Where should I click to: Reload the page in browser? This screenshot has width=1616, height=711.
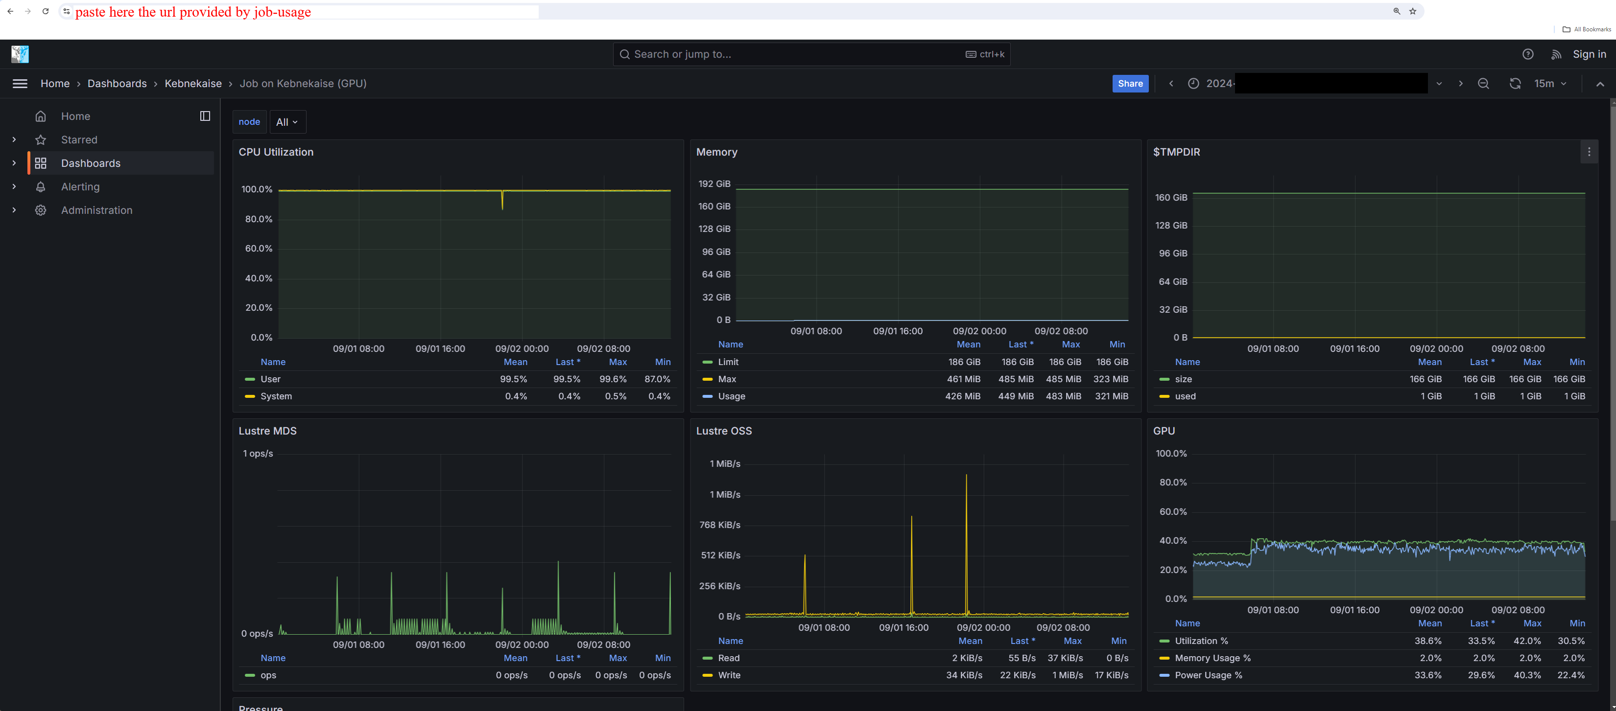[x=45, y=11]
